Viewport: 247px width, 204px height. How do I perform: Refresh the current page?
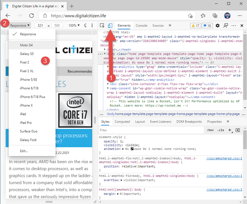(x=32, y=16)
